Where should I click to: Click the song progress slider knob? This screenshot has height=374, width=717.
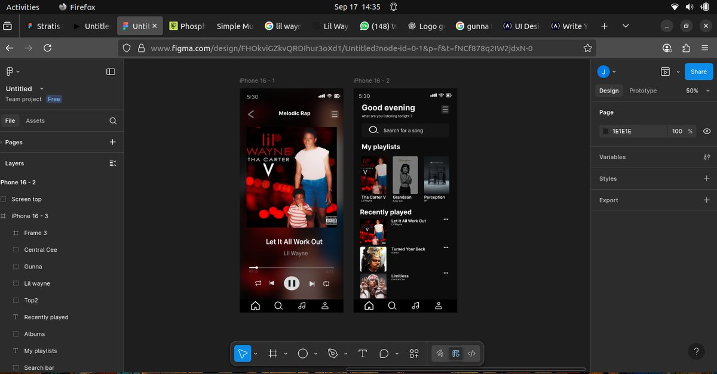point(256,268)
